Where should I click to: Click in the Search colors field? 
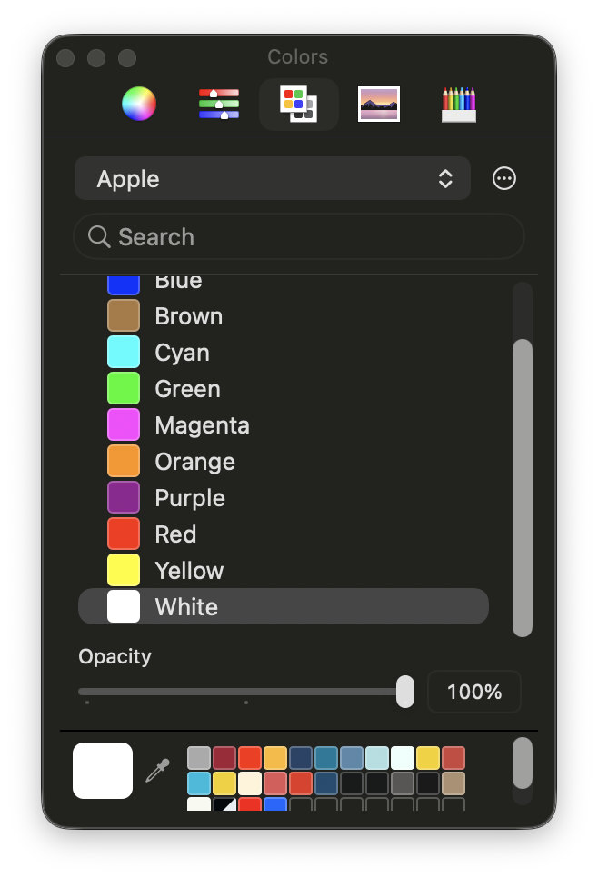click(x=309, y=237)
